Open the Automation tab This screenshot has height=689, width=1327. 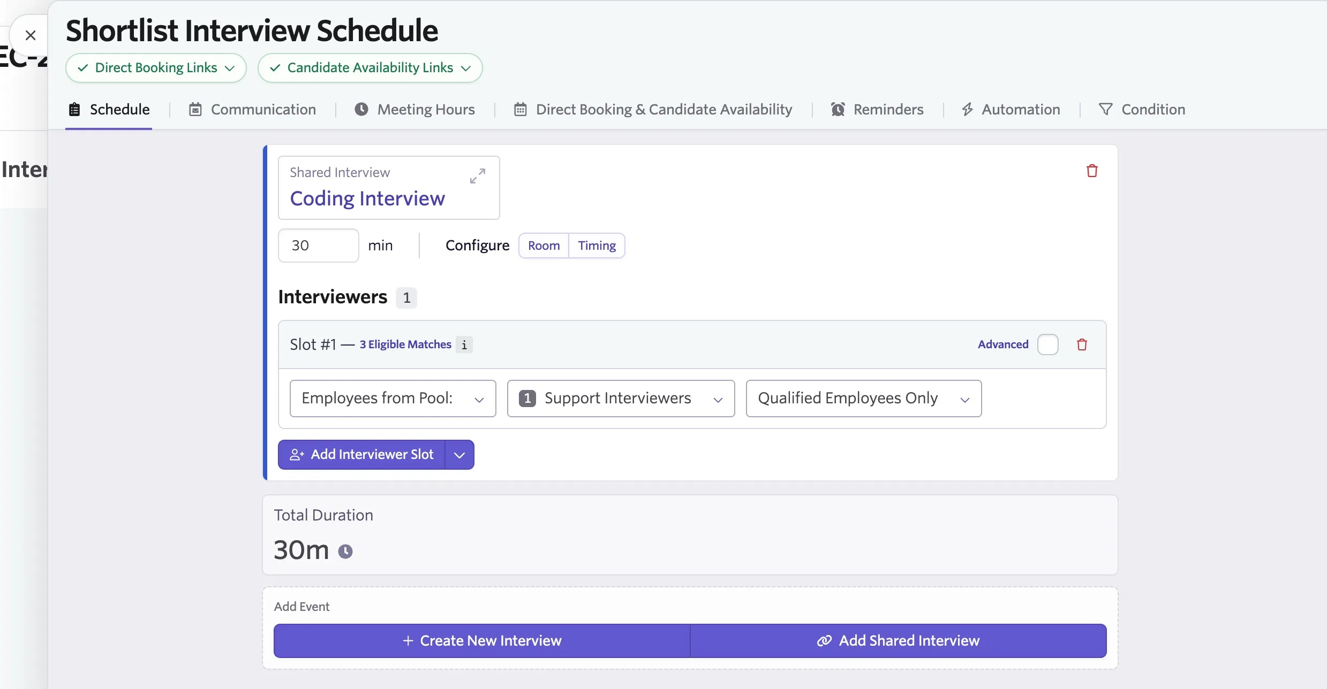[x=1011, y=110]
